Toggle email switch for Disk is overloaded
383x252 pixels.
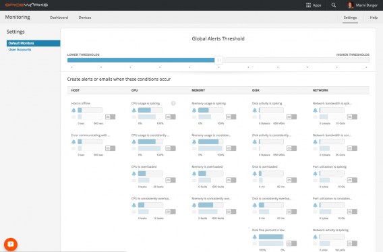coord(291,180)
